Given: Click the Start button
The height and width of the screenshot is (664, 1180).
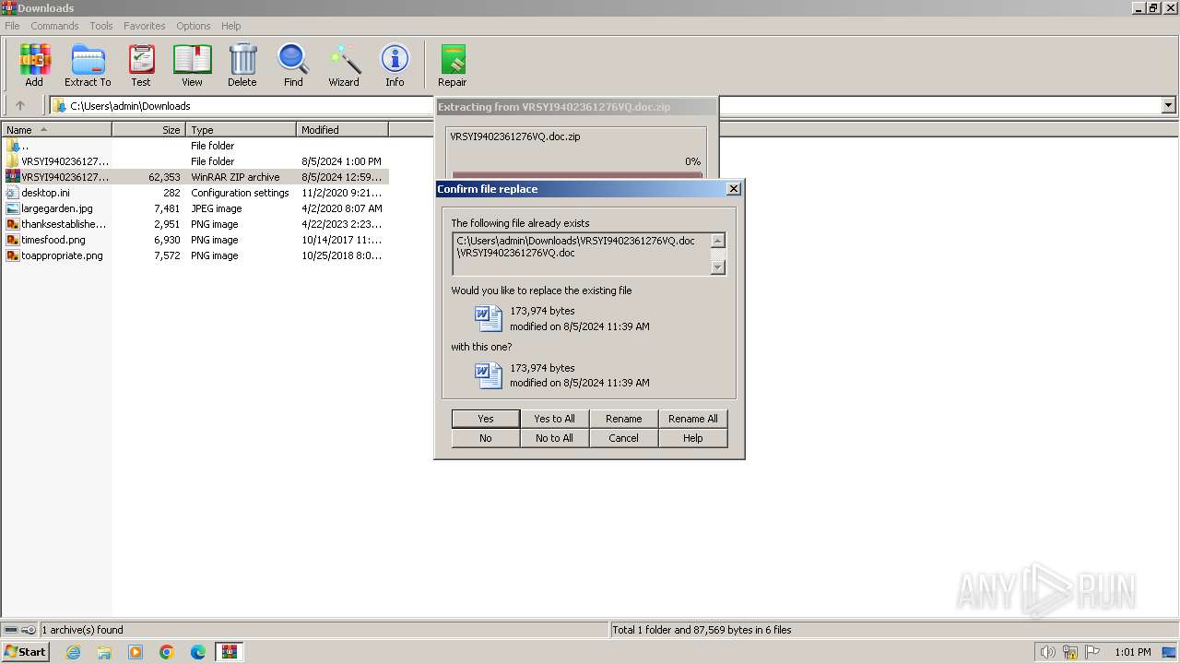Looking at the screenshot, I should pyautogui.click(x=26, y=652).
